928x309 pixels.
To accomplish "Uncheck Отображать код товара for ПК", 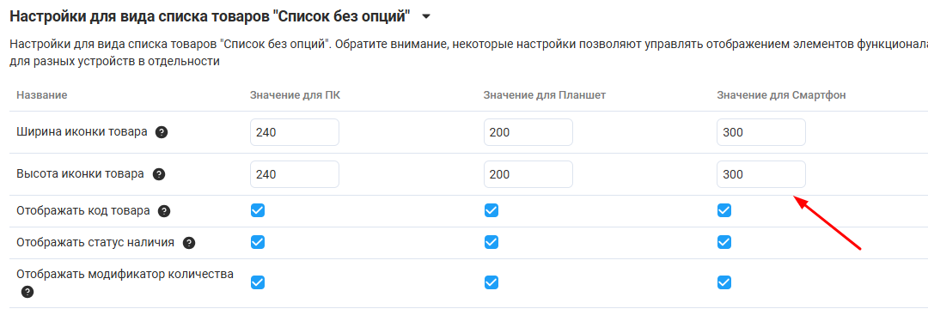I will coord(258,210).
